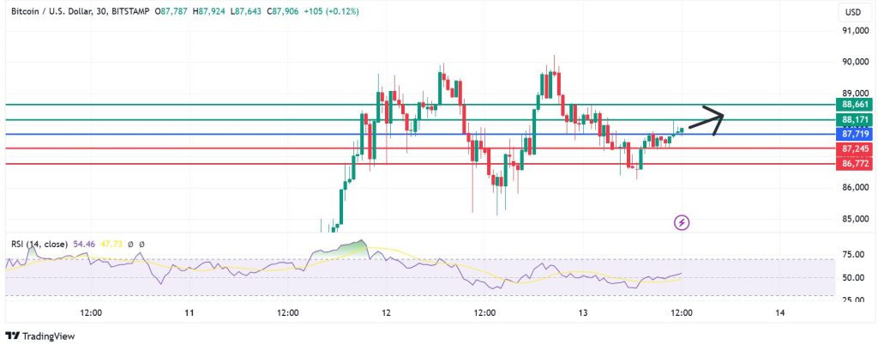This screenshot has height=345, width=878.
Task: Click the date label 12 on time axis
Action: [x=386, y=313]
